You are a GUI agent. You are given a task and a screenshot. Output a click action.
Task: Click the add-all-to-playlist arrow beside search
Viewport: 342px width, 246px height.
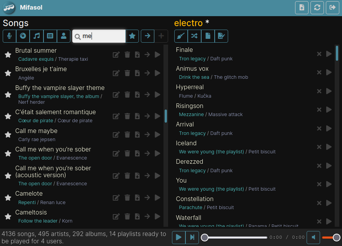coord(148,36)
